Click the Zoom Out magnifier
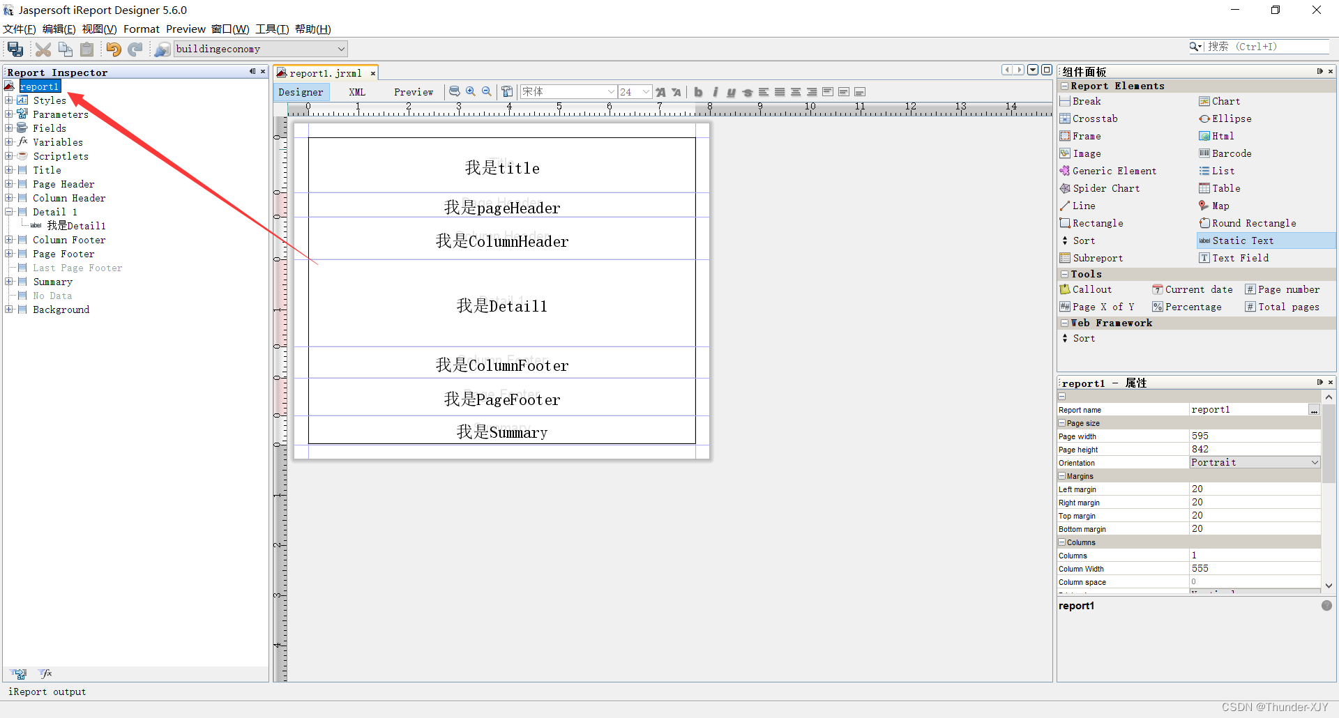Image resolution: width=1339 pixels, height=718 pixels. [x=487, y=91]
